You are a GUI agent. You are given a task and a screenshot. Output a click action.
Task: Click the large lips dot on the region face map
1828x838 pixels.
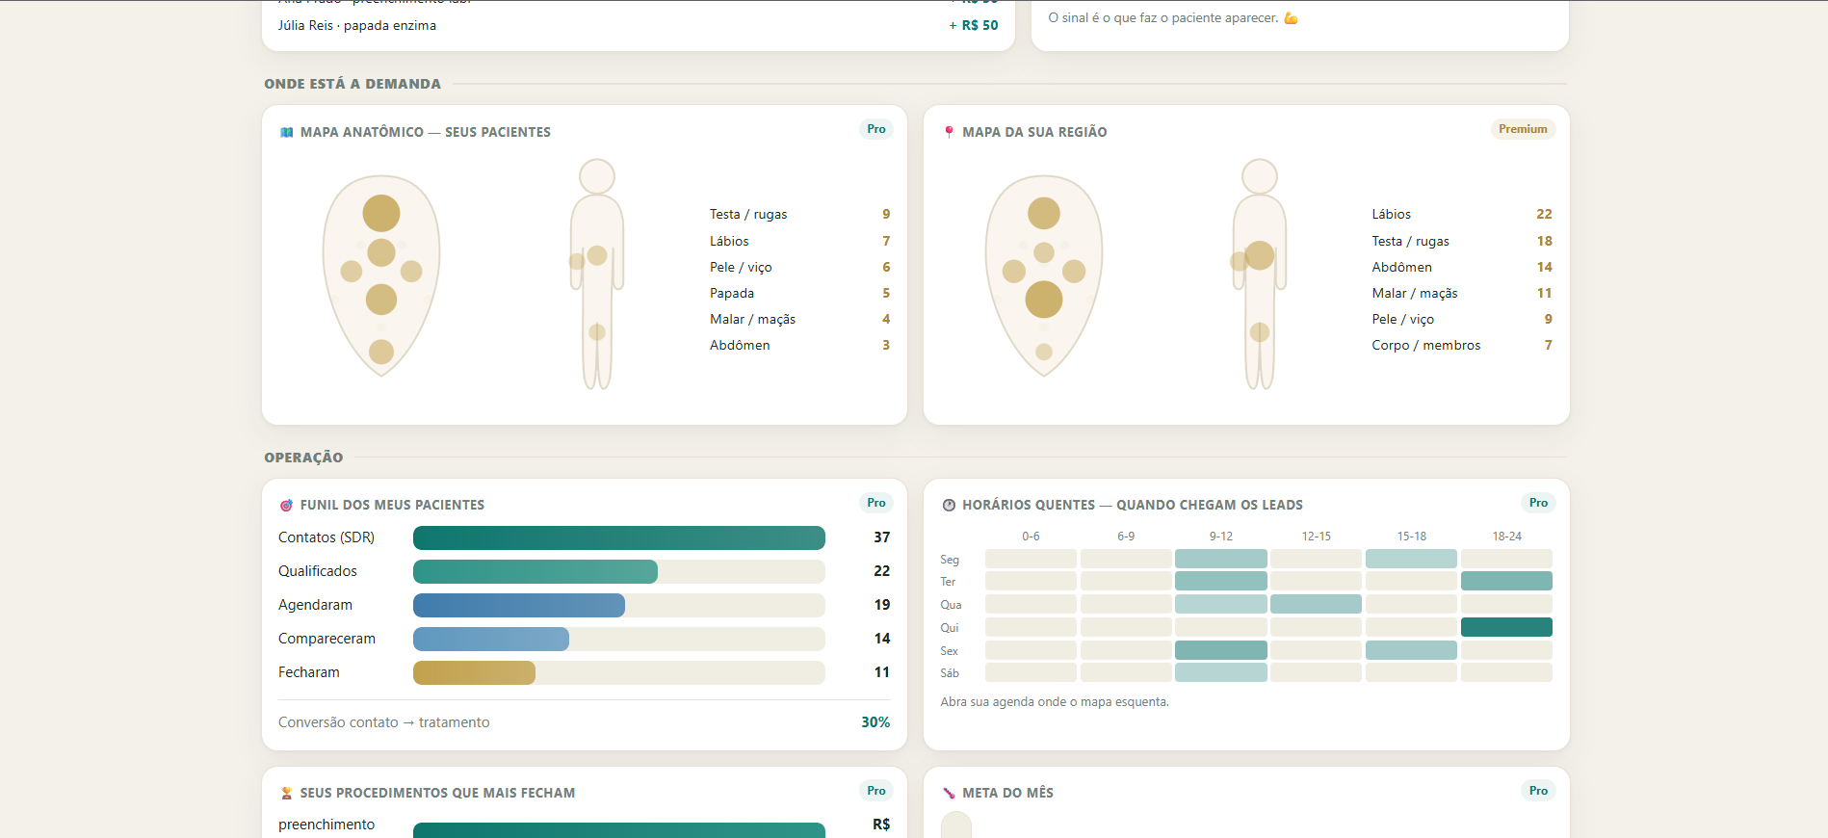click(x=1044, y=300)
